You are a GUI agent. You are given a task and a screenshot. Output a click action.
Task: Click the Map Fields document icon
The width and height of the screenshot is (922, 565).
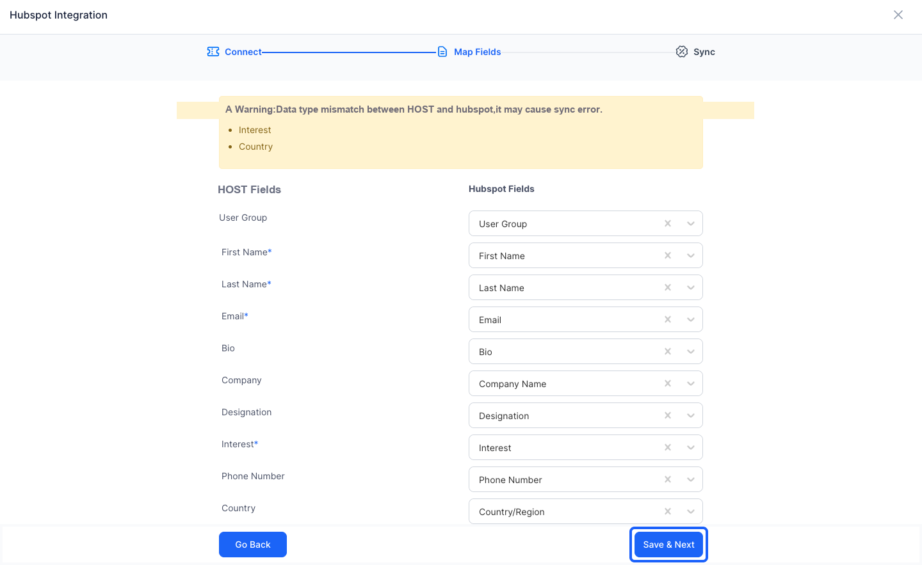pyautogui.click(x=442, y=52)
